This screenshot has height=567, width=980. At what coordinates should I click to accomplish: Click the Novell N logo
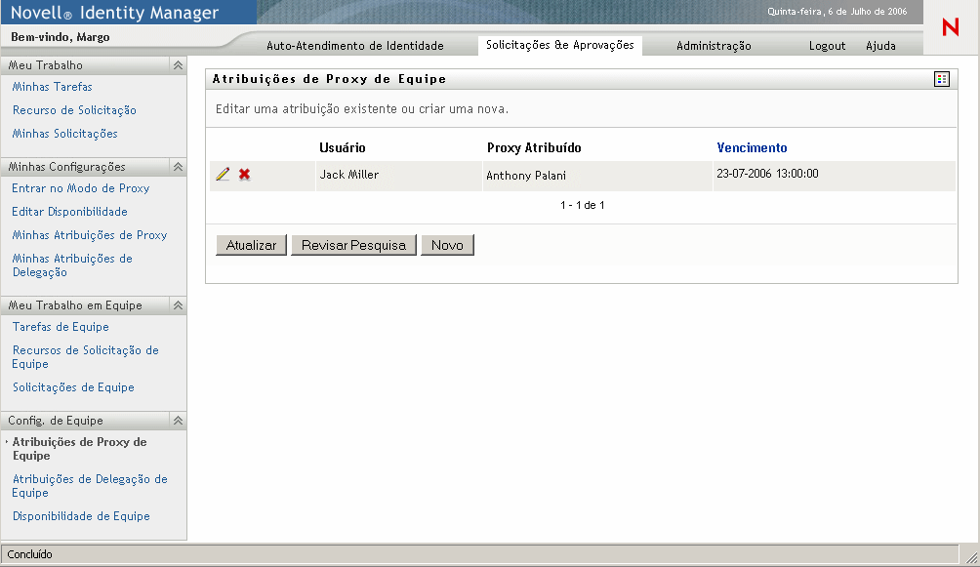click(950, 28)
